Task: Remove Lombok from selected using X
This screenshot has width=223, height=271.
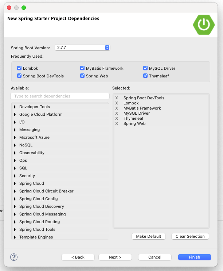Action: click(x=117, y=103)
